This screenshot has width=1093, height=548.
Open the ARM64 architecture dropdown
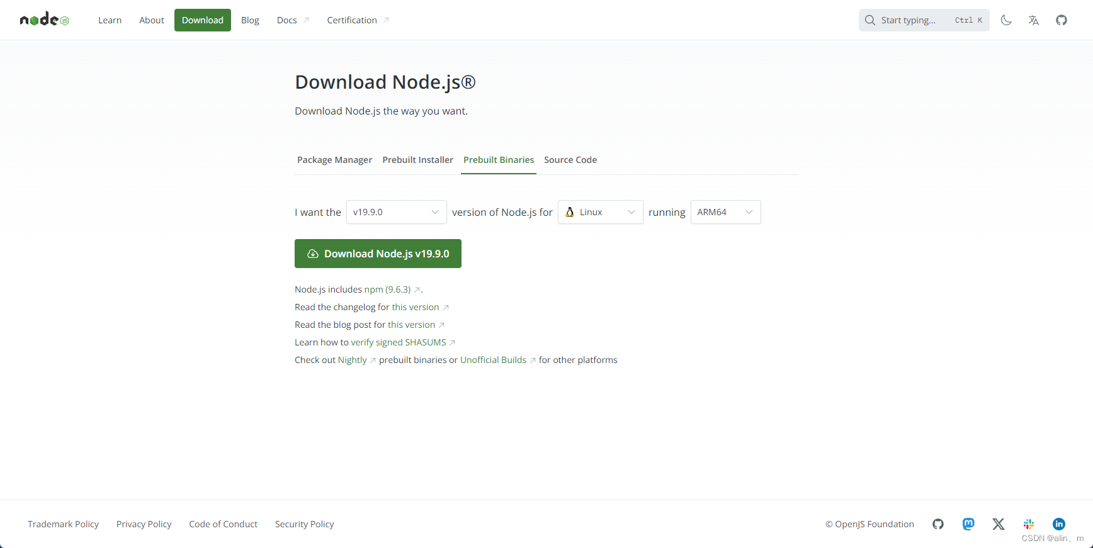726,212
